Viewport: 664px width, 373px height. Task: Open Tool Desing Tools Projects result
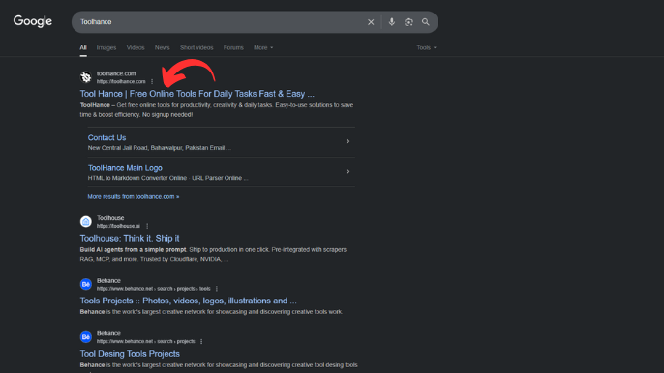pos(130,354)
